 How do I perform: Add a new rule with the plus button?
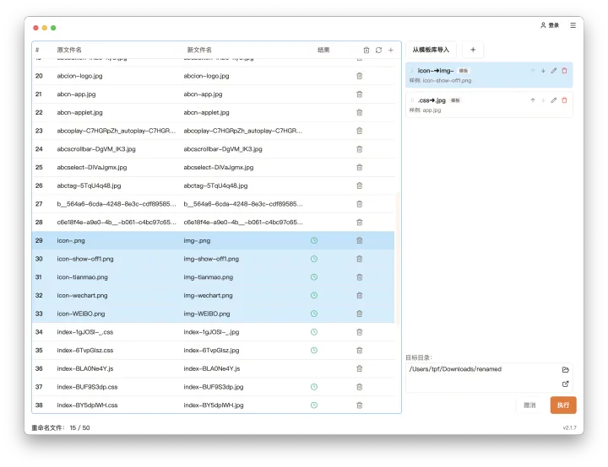point(473,50)
